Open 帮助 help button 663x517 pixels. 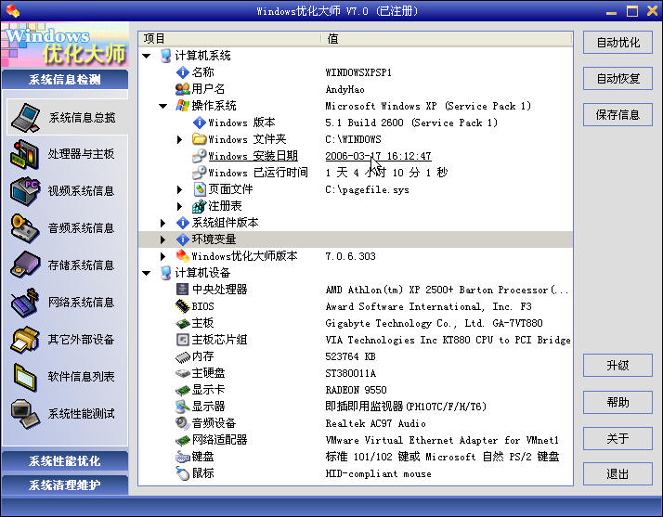617,402
